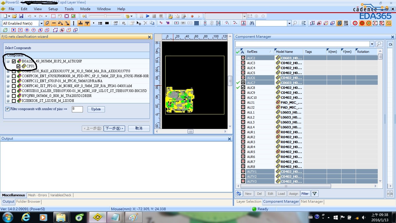Viewport: 396px width, 223px height.
Task: Click the red circled N icon
Action: (x=355, y=23)
